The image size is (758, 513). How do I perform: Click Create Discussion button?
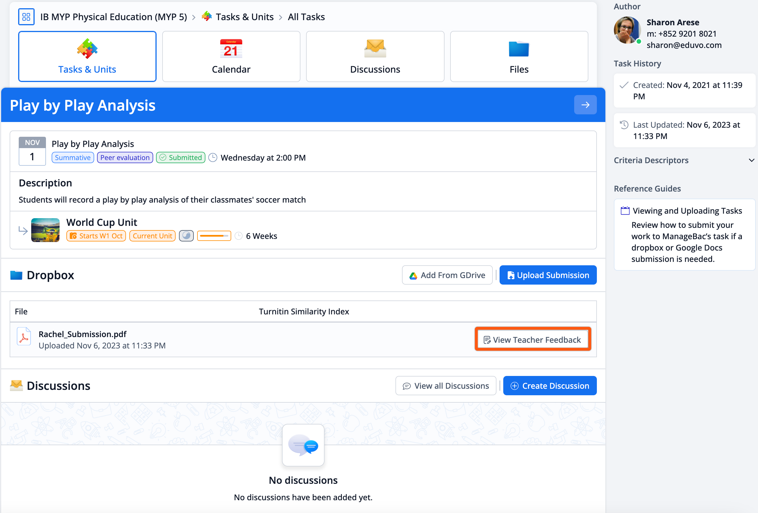tap(549, 386)
